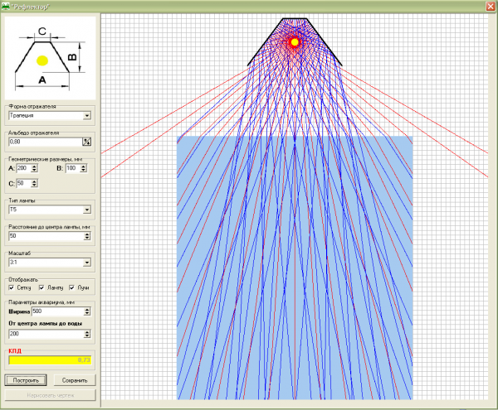This screenshot has height=410, width=498.
Task: Toggle the Лучи rays checkbox
Action: (x=71, y=287)
